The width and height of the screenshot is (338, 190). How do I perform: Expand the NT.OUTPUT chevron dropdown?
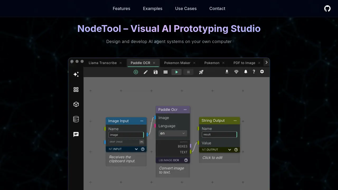coord(230,150)
